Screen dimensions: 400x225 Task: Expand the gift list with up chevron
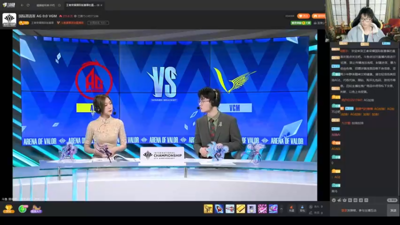click(x=281, y=209)
